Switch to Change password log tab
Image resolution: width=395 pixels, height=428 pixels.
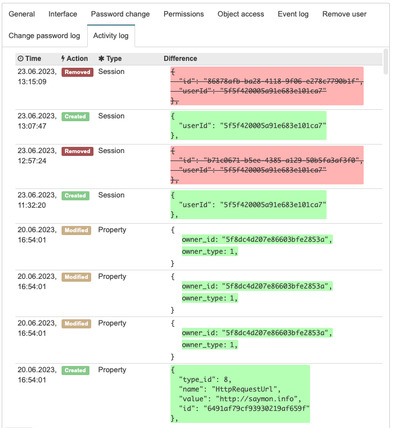pos(44,36)
